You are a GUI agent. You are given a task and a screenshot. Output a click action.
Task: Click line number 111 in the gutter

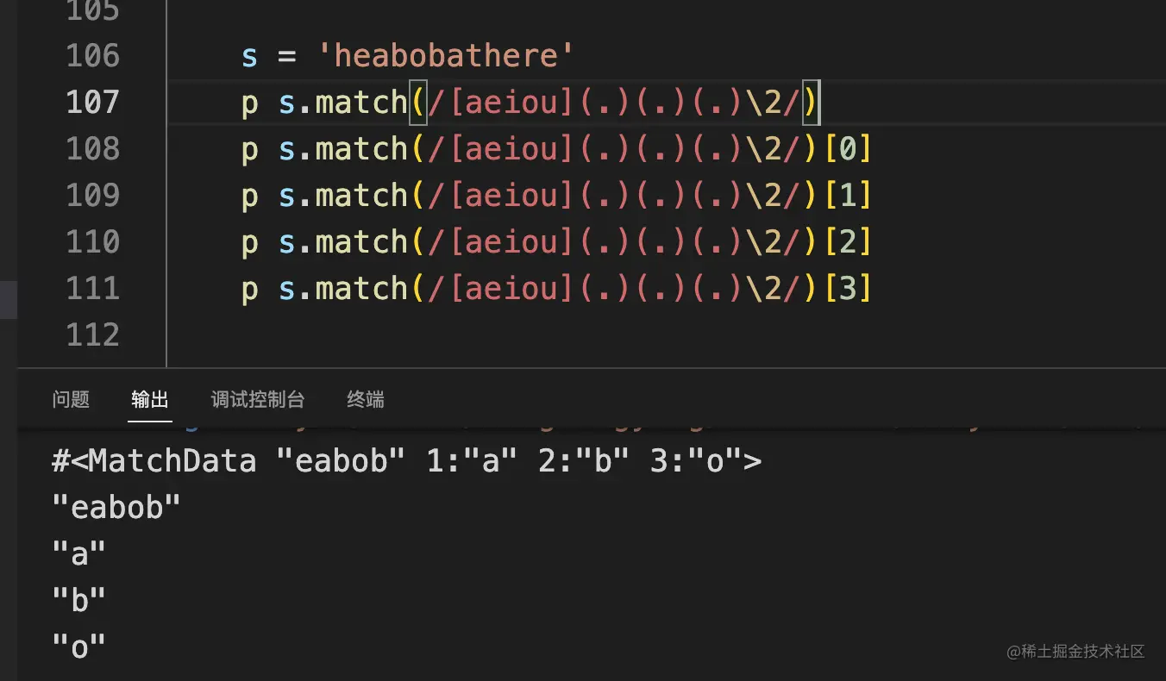pos(92,288)
